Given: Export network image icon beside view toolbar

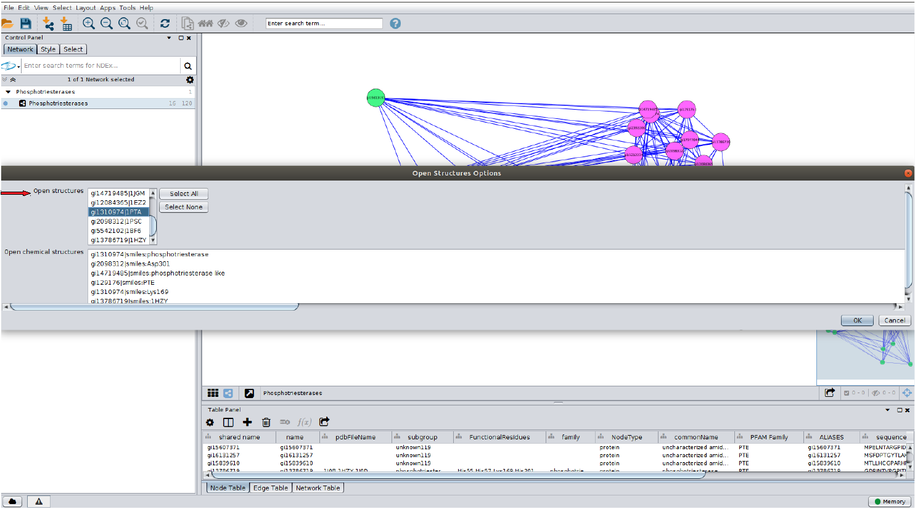Looking at the screenshot, I should [x=830, y=393].
